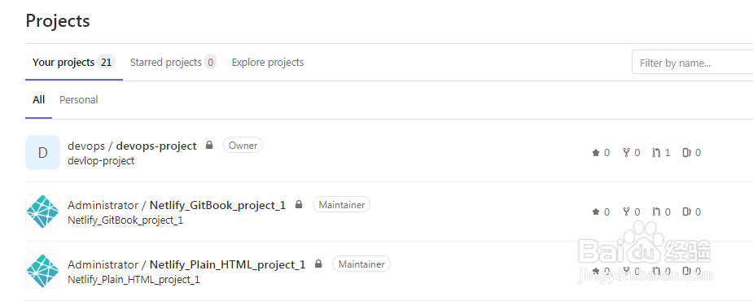753x301 pixels.
Task: Open merge requests icon for devops-project
Action: point(656,153)
